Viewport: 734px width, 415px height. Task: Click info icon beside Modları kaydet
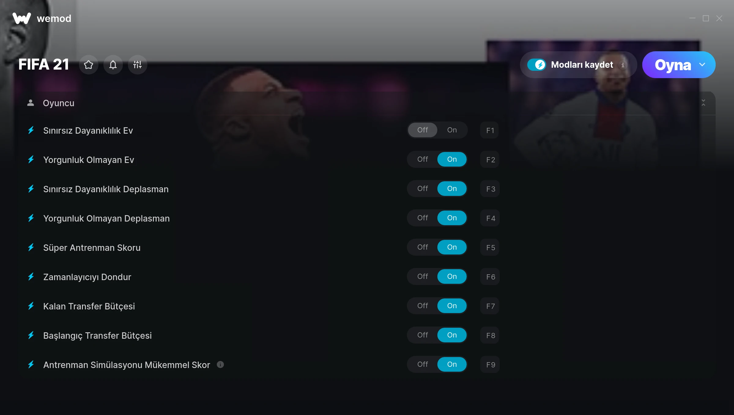(x=623, y=65)
